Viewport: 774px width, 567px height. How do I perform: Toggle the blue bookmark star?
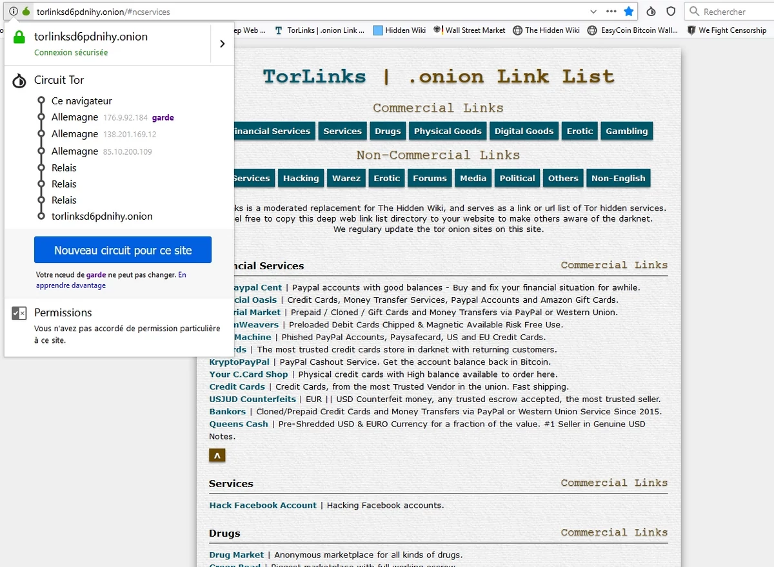pyautogui.click(x=629, y=12)
